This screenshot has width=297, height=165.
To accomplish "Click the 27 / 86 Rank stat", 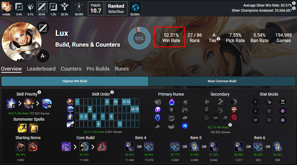I will pyautogui.click(x=195, y=38).
